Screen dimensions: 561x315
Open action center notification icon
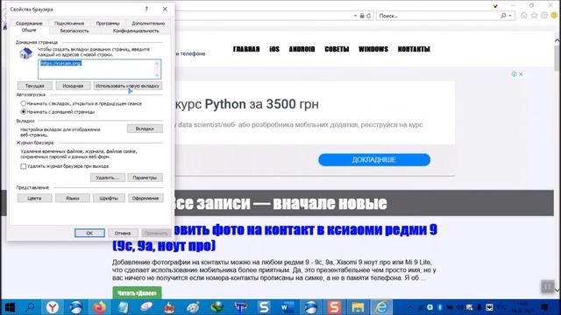545,307
